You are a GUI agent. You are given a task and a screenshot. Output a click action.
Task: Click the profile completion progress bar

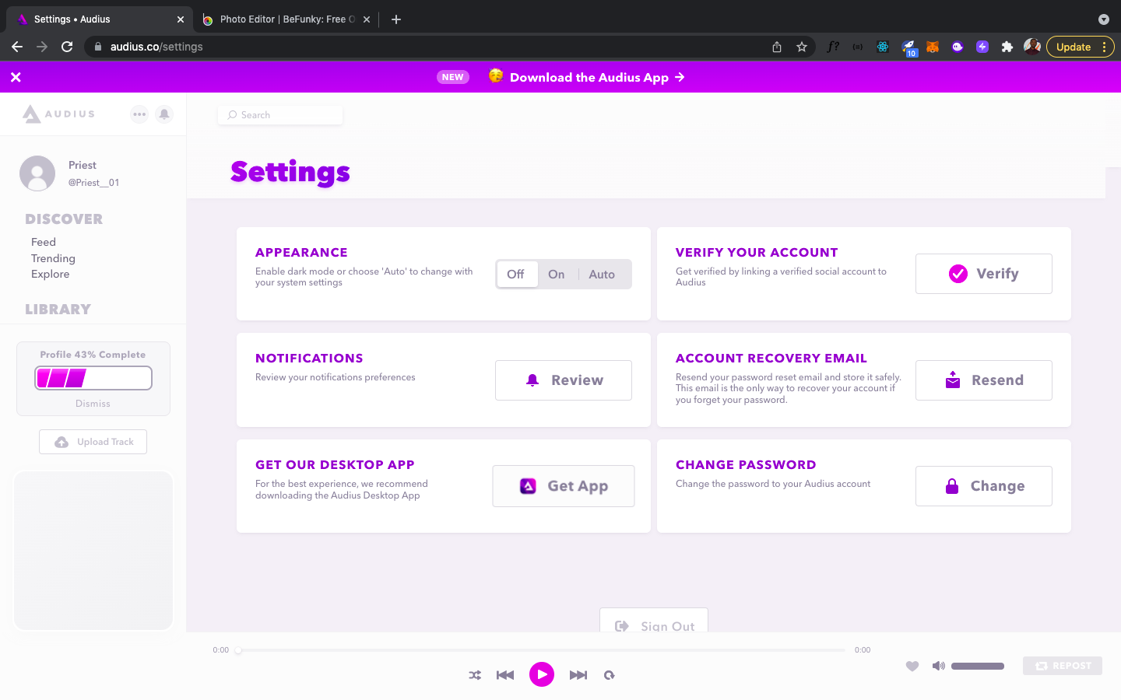[x=93, y=378]
